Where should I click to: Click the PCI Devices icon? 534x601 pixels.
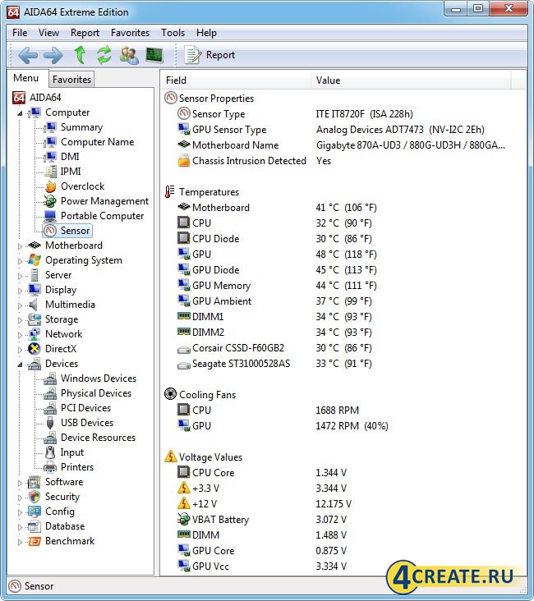[x=50, y=408]
